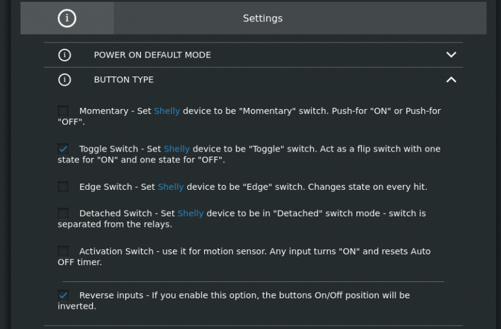This screenshot has width=501, height=329.
Task: Check the Detached Switch option
Action: tap(63, 213)
